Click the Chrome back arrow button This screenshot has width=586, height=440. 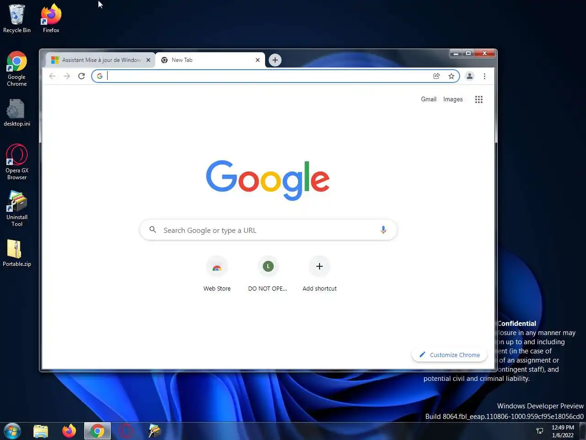pos(52,76)
